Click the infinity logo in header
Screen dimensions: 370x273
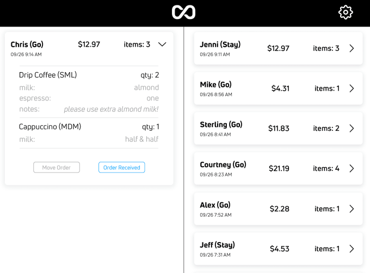coord(183,12)
